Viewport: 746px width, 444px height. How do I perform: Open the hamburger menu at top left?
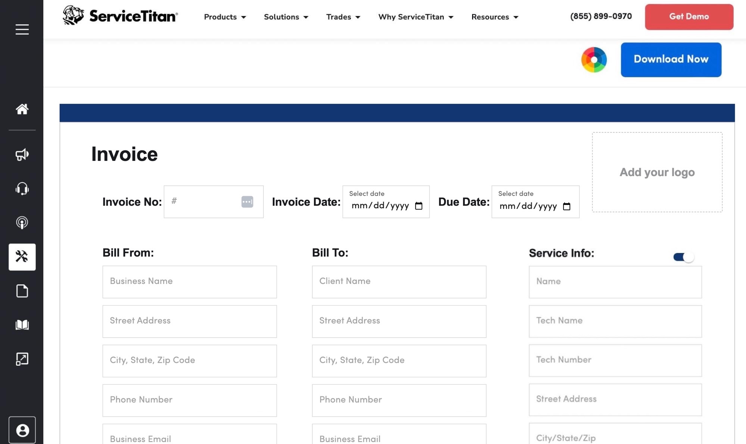22,29
